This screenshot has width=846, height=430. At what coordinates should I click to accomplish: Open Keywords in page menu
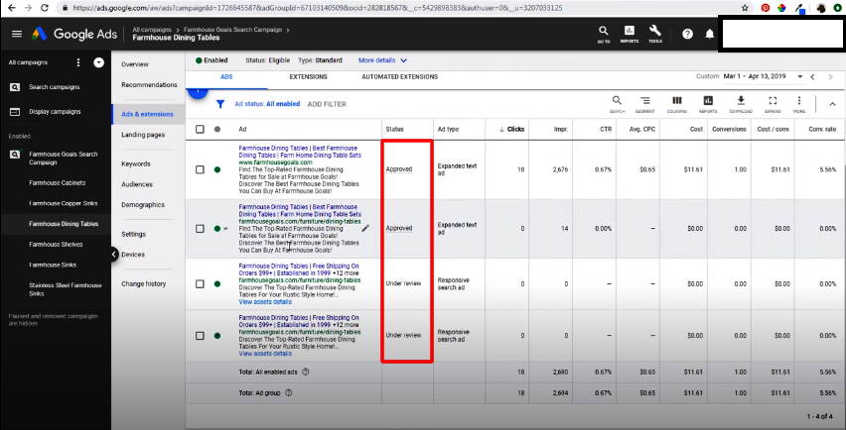136,163
